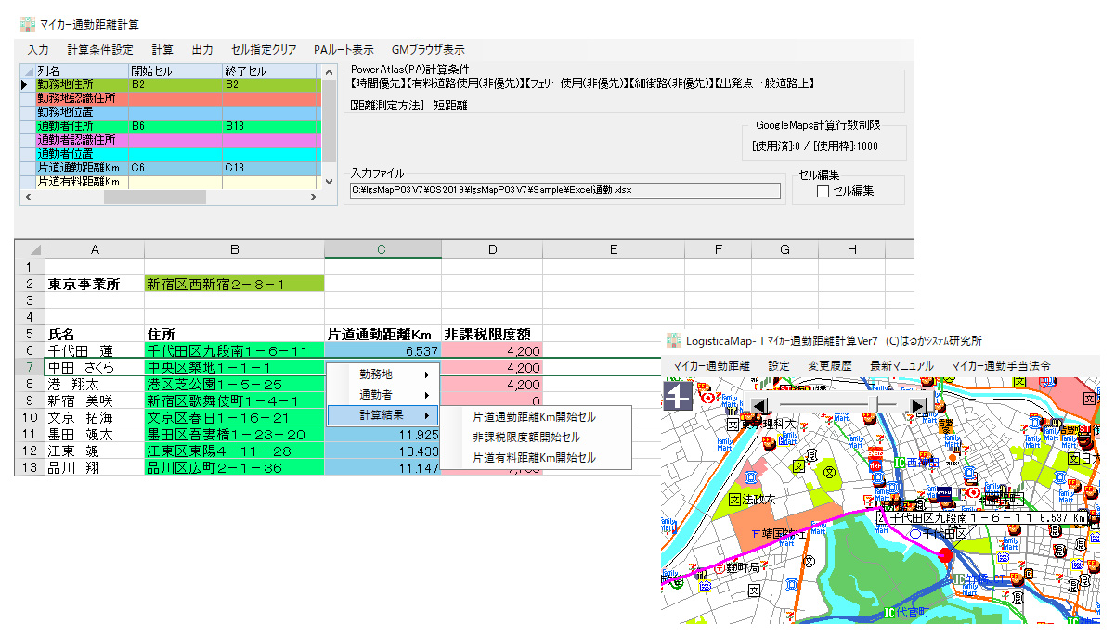Toggle the セル編集 checkbox
Viewport: 1115px width, 635px height.
click(x=822, y=192)
